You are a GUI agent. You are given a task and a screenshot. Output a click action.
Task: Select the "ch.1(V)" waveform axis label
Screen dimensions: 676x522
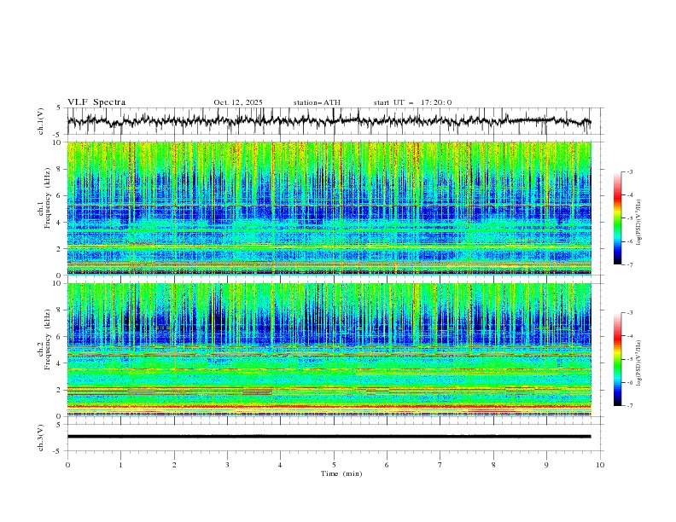41,121
